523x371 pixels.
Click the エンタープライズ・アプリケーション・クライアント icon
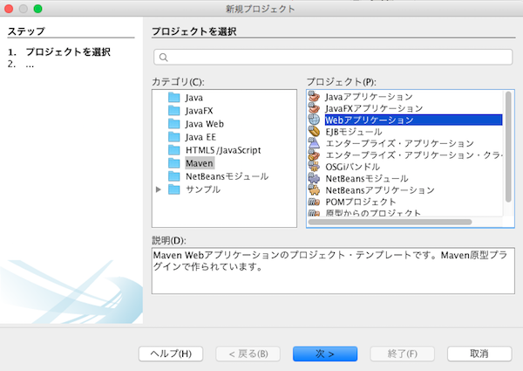(x=314, y=155)
